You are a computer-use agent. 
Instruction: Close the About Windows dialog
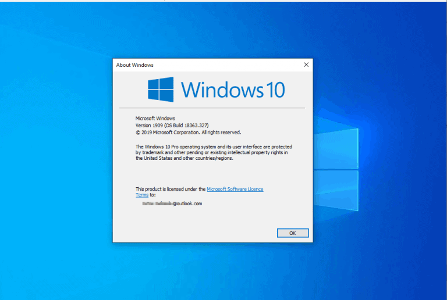tap(306, 65)
